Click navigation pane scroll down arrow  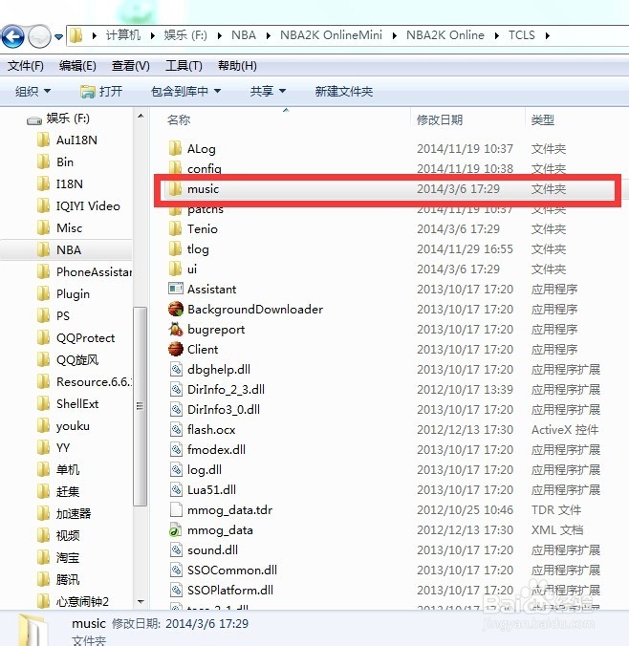[141, 601]
